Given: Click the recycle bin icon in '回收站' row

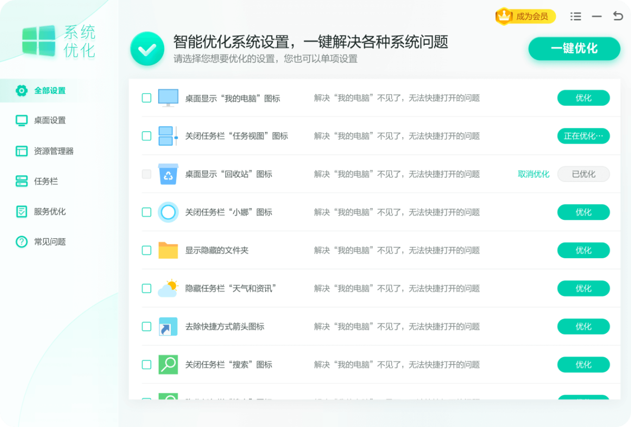Looking at the screenshot, I should [168, 174].
